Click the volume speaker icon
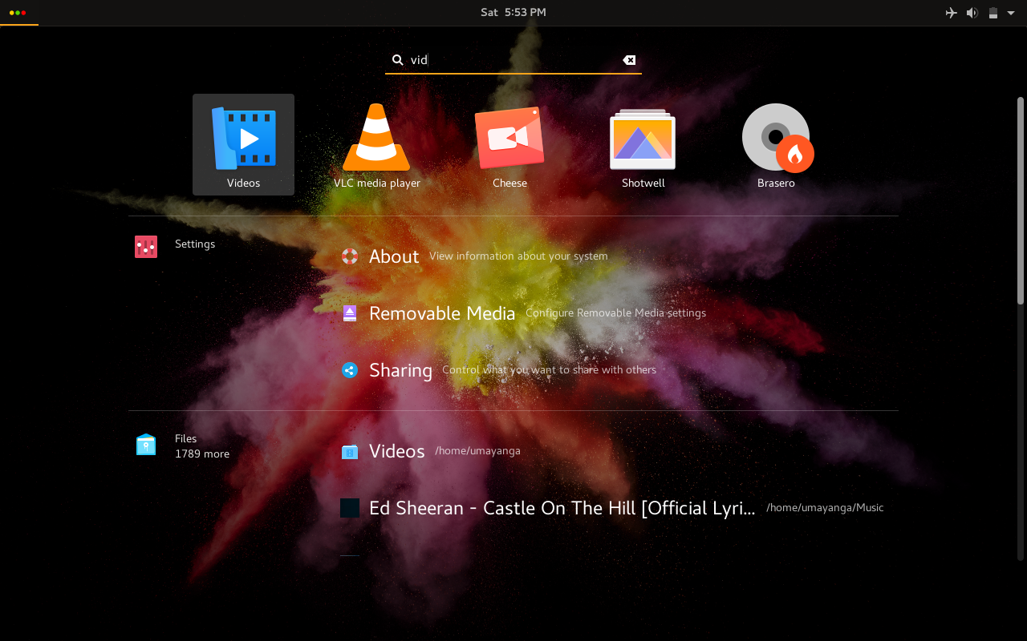1027x641 pixels. coord(972,13)
